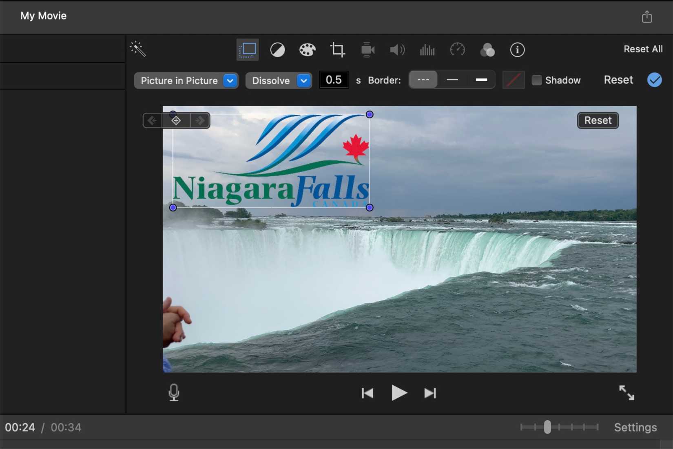Click the My Movie project title
Viewport: 673px width, 449px height.
pyautogui.click(x=43, y=16)
